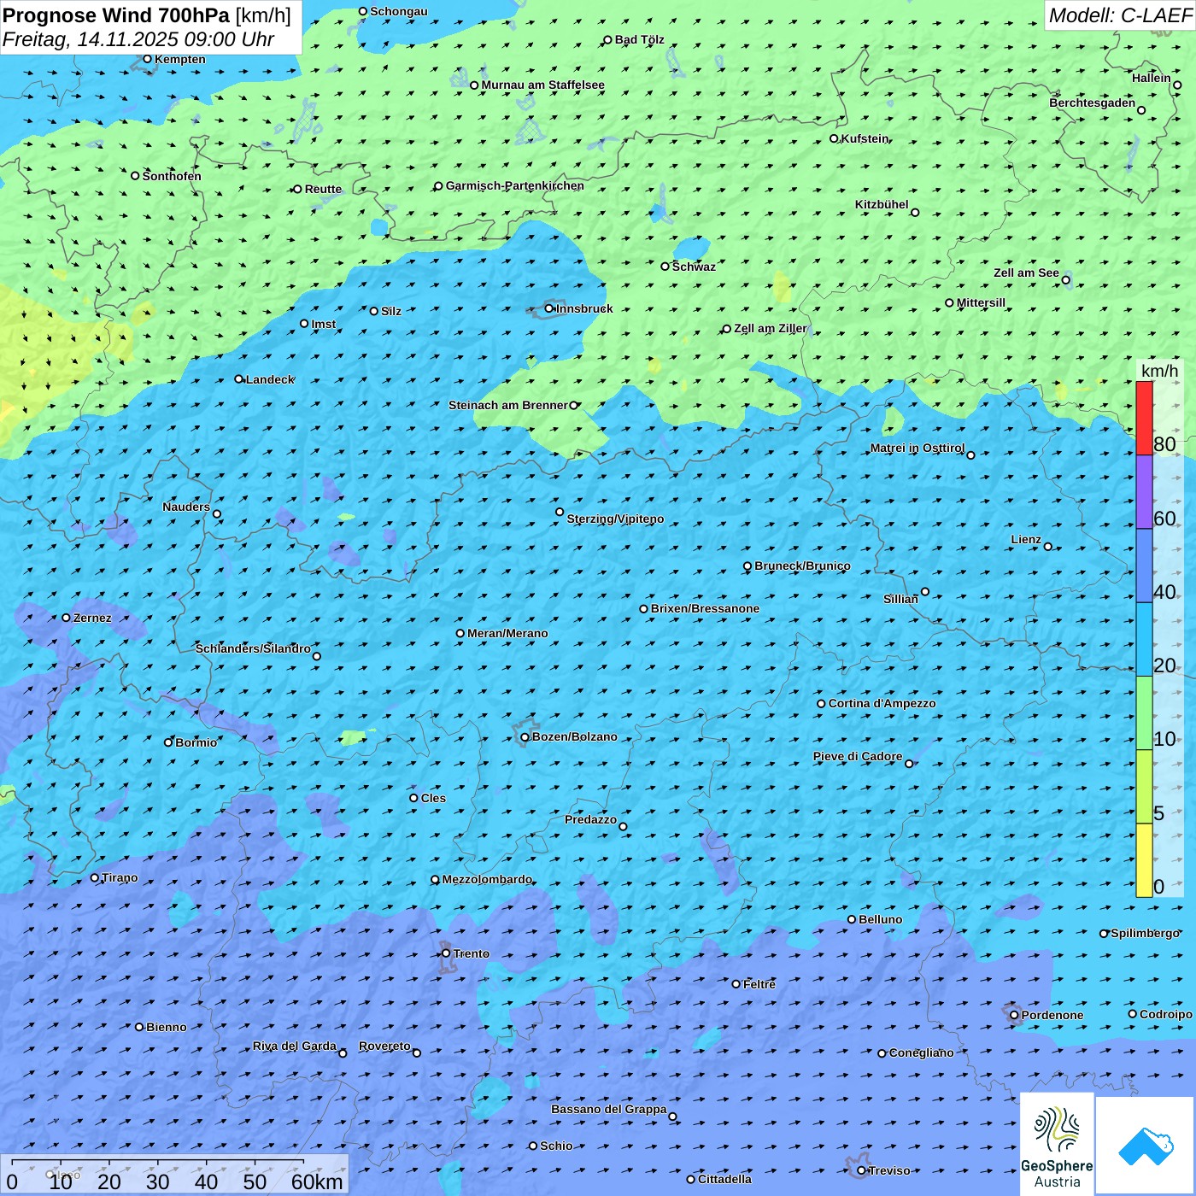Click the Reutte label
The width and height of the screenshot is (1196, 1196).
tap(323, 189)
